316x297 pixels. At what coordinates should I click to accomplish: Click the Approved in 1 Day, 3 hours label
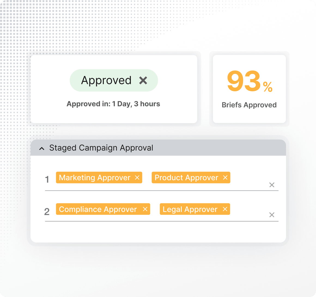114,104
